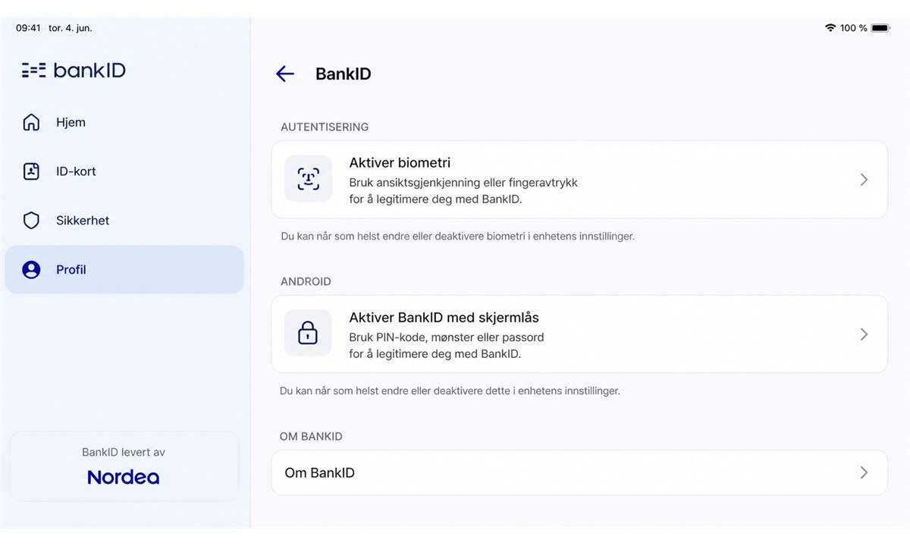Image resolution: width=910 pixels, height=546 pixels.
Task: Click the Om BankID row label
Action: point(319,472)
